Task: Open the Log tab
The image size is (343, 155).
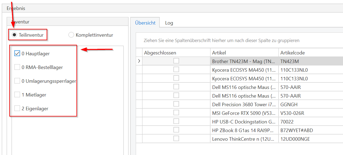Action: [169, 23]
